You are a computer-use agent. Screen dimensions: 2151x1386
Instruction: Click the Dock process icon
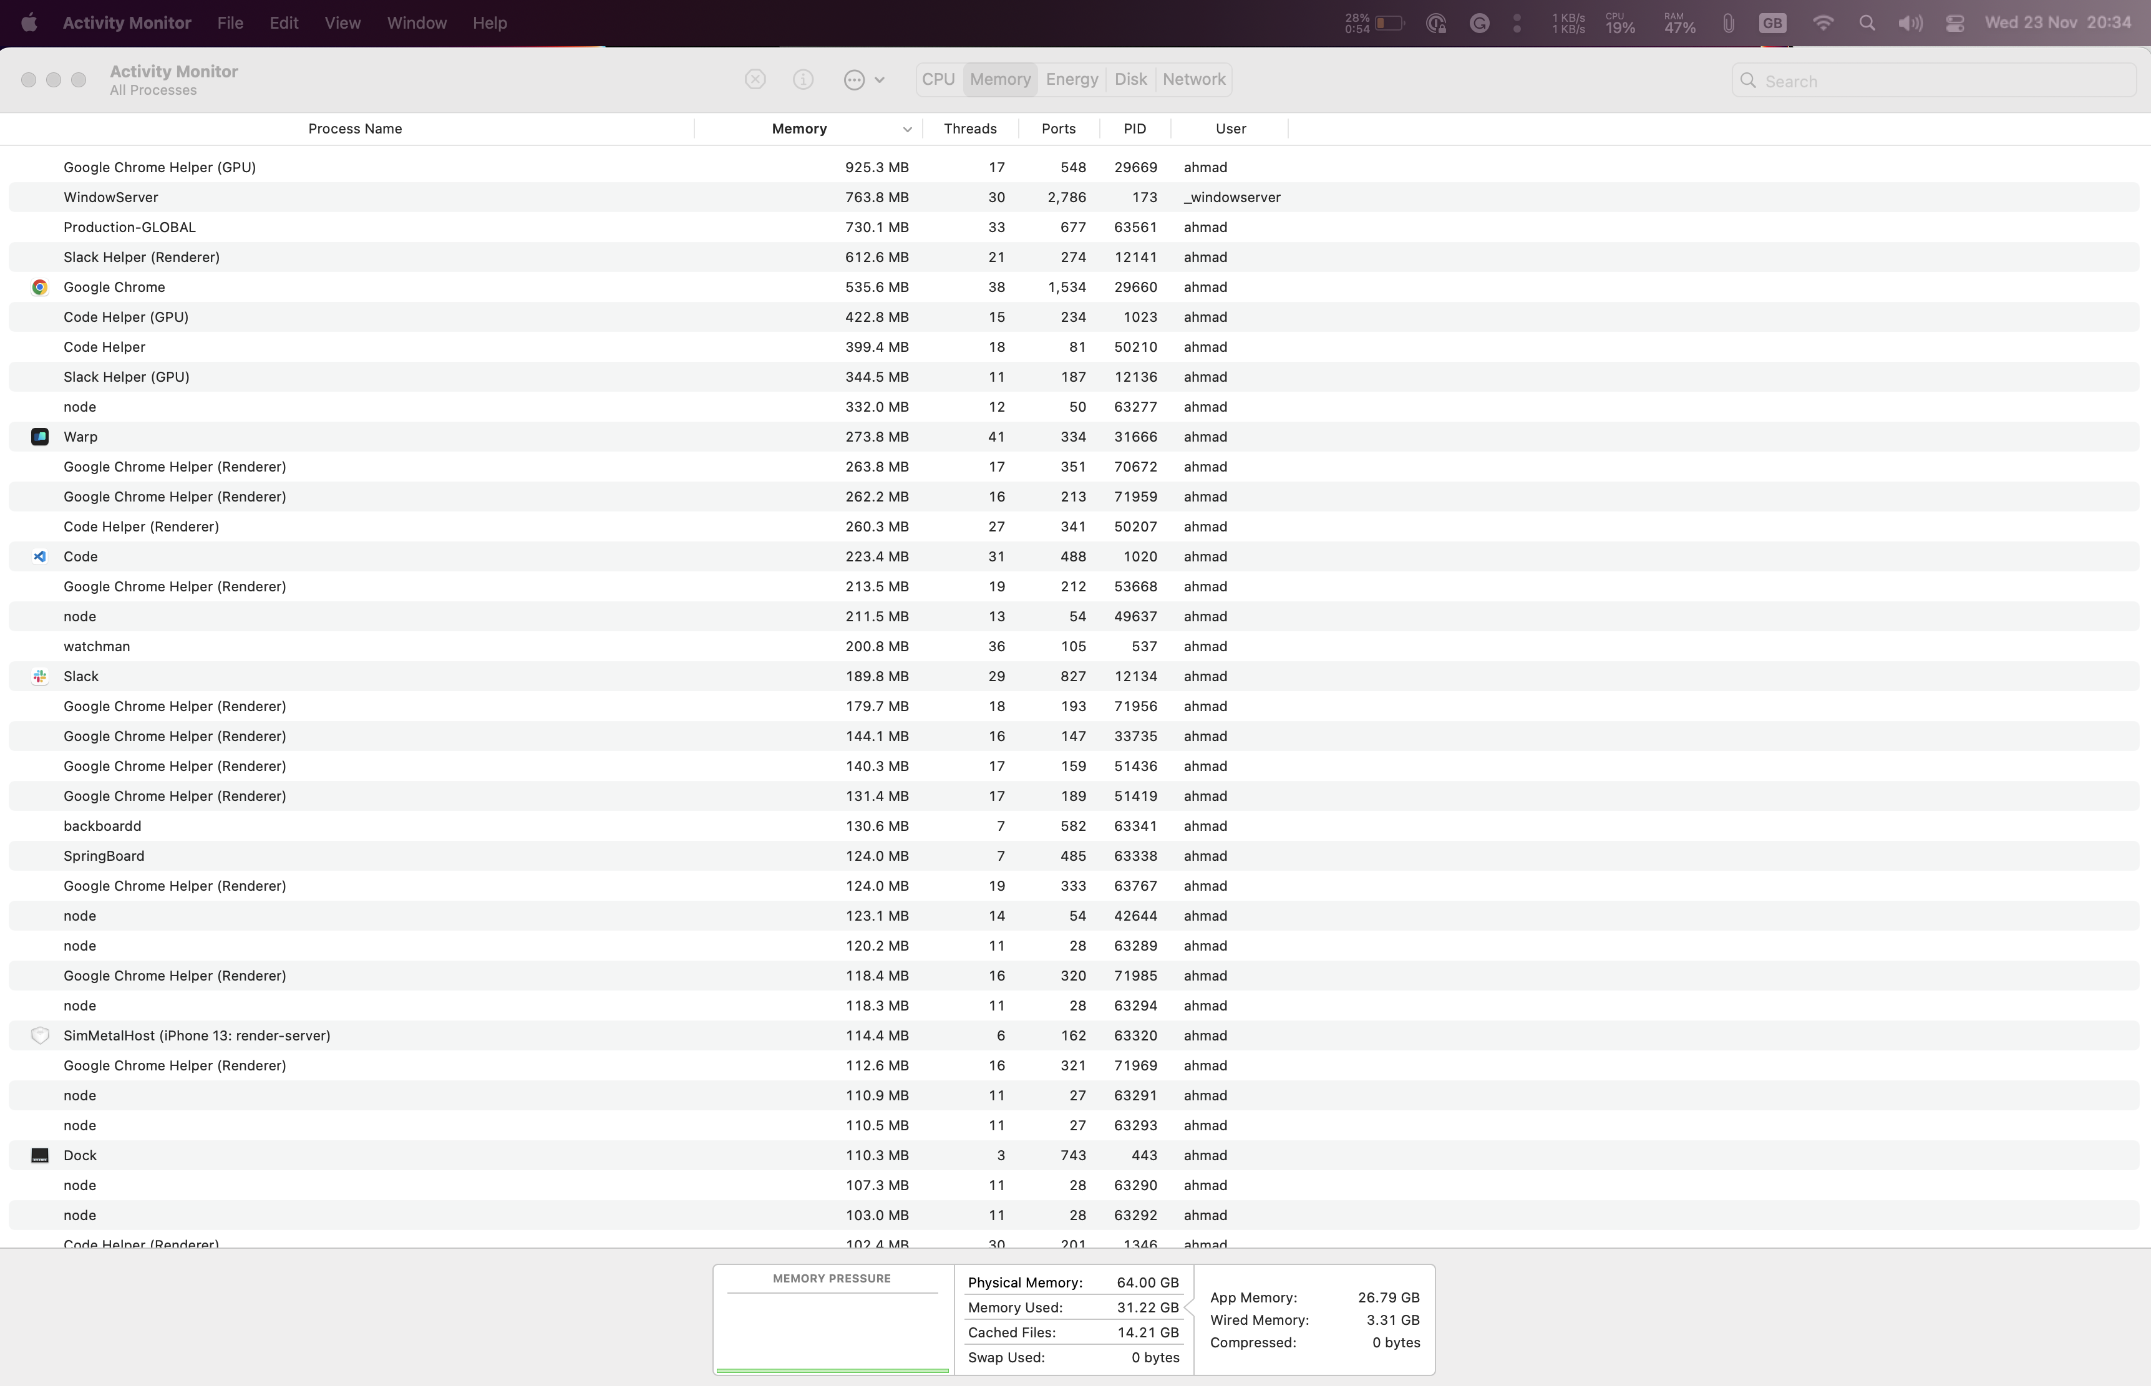coord(39,1156)
